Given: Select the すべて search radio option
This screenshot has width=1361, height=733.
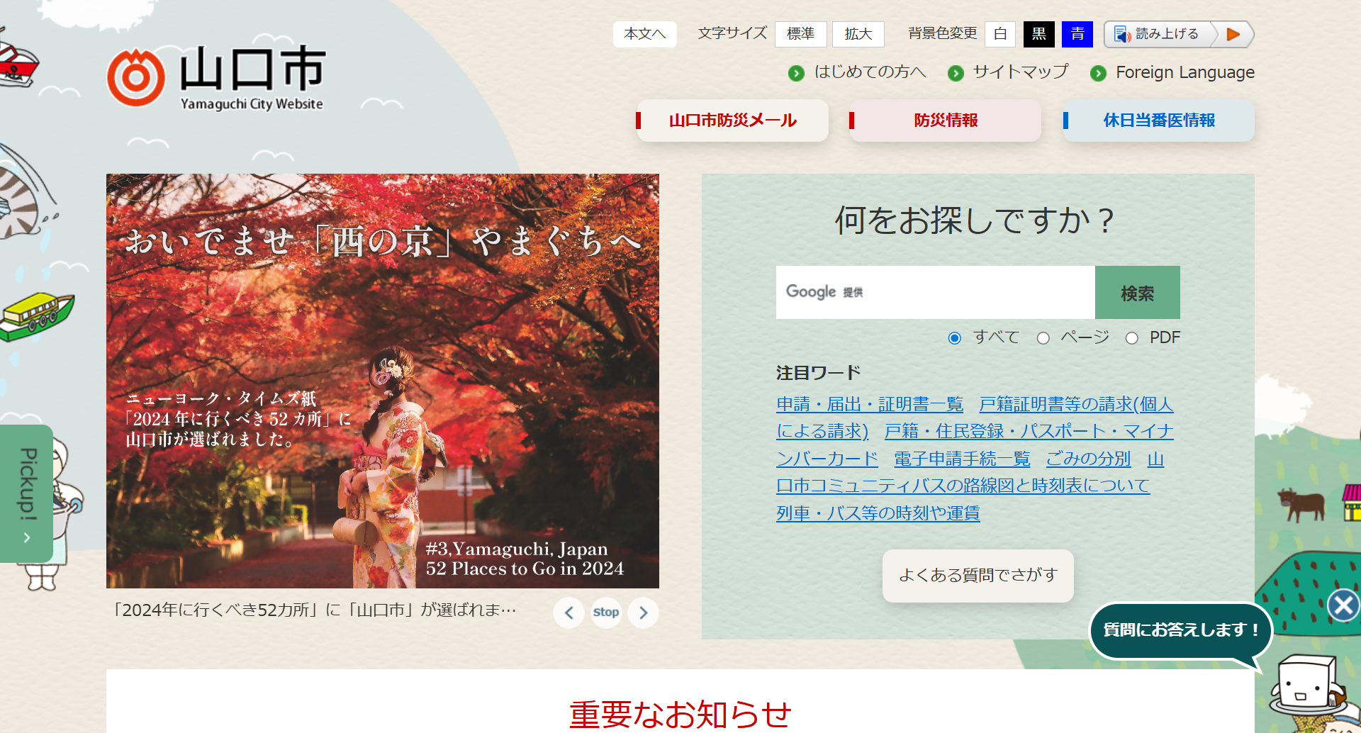Looking at the screenshot, I should click(955, 338).
